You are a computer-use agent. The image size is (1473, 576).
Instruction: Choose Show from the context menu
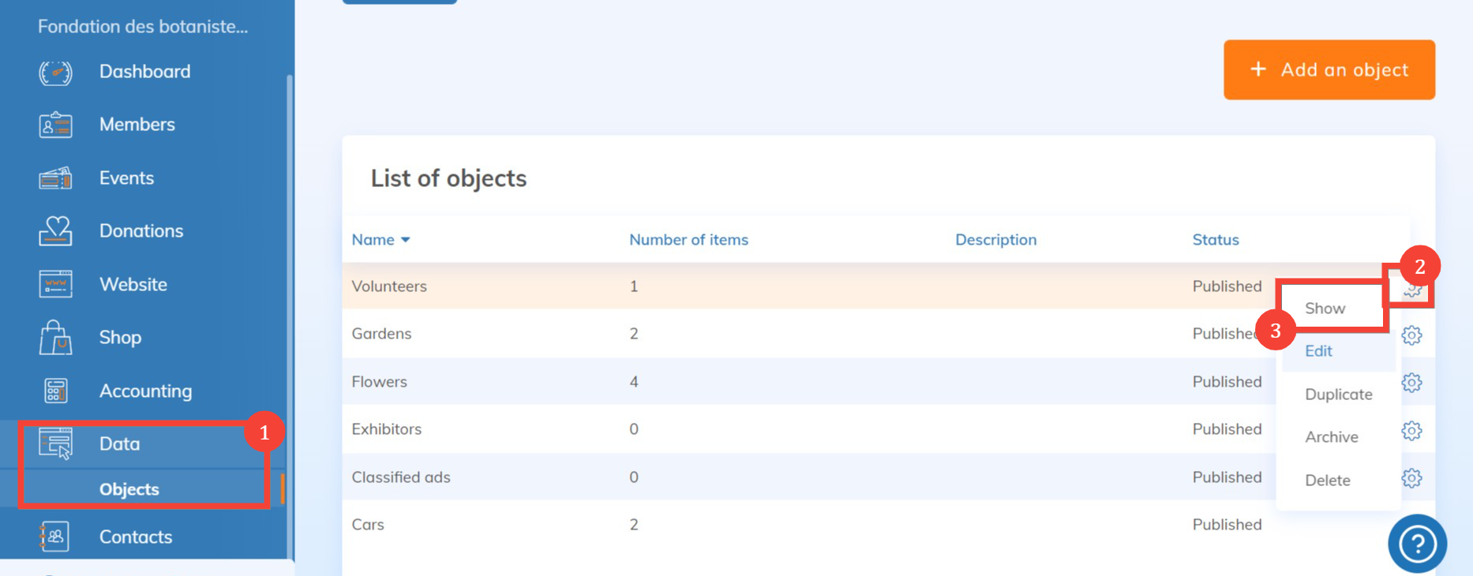pos(1325,309)
